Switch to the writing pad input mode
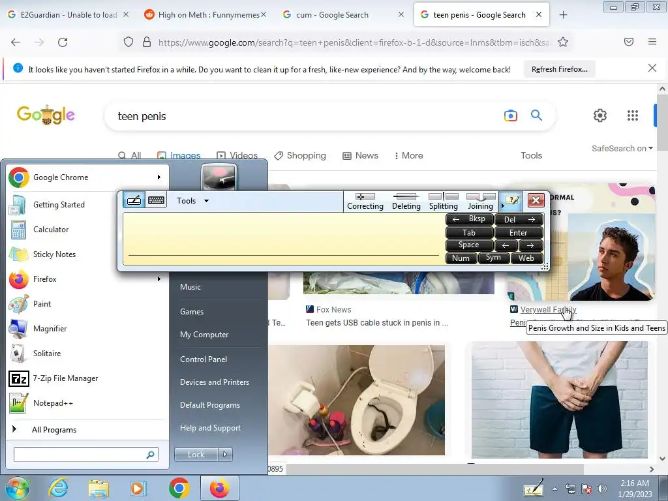 [x=134, y=200]
